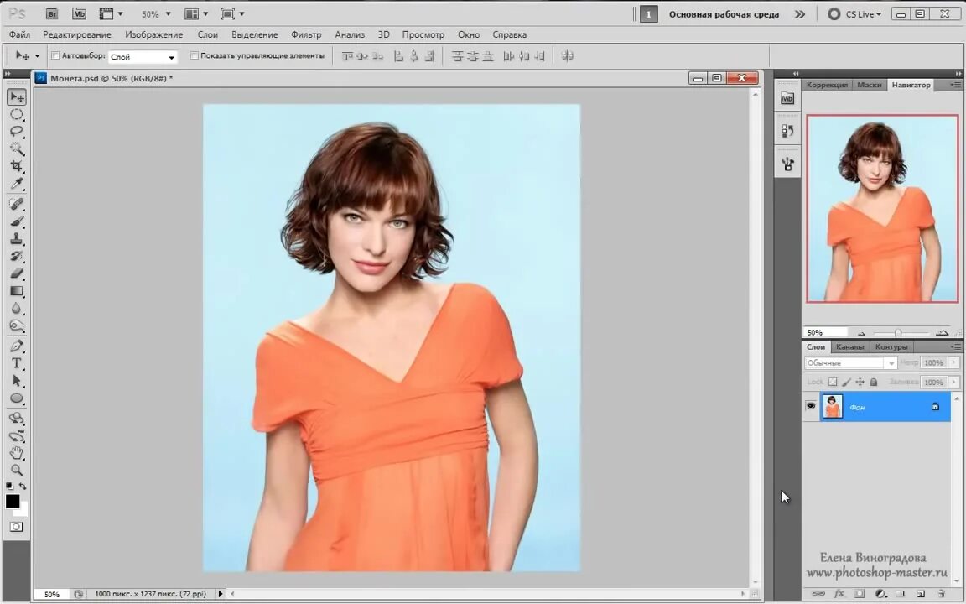Reset default foreground and background colors
Screen dimensions: 966x604
[9, 487]
